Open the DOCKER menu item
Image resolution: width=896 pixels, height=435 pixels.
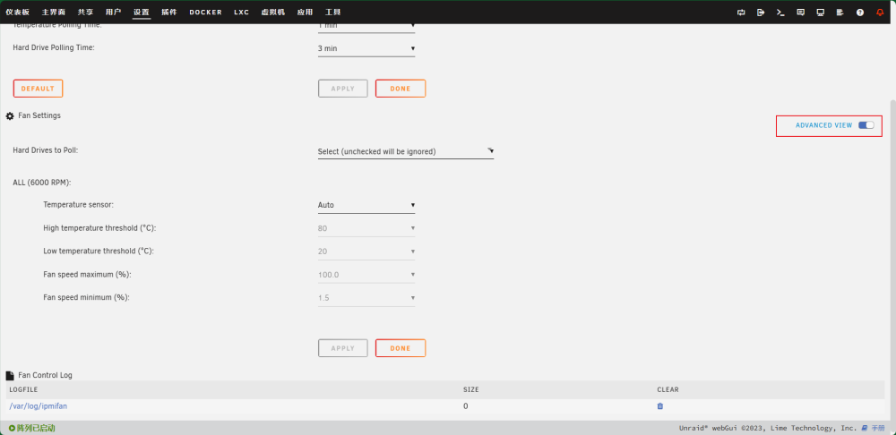coord(206,12)
